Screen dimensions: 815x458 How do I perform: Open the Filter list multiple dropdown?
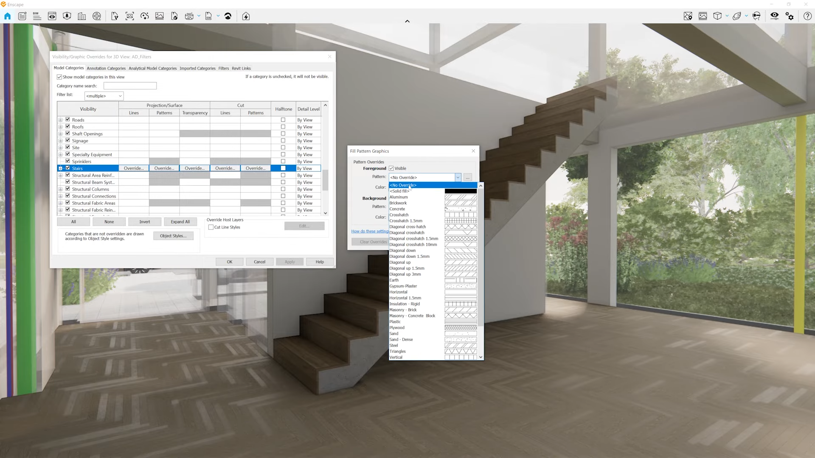104,96
